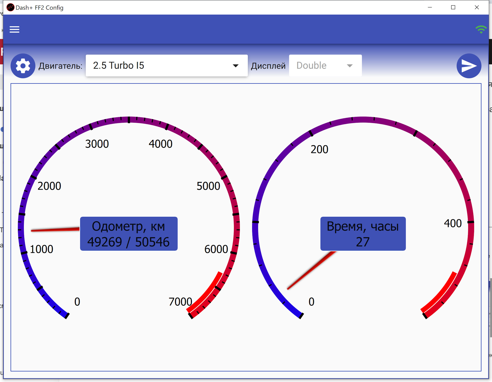492x382 pixels.
Task: Click the round send arrow button
Action: pyautogui.click(x=469, y=66)
